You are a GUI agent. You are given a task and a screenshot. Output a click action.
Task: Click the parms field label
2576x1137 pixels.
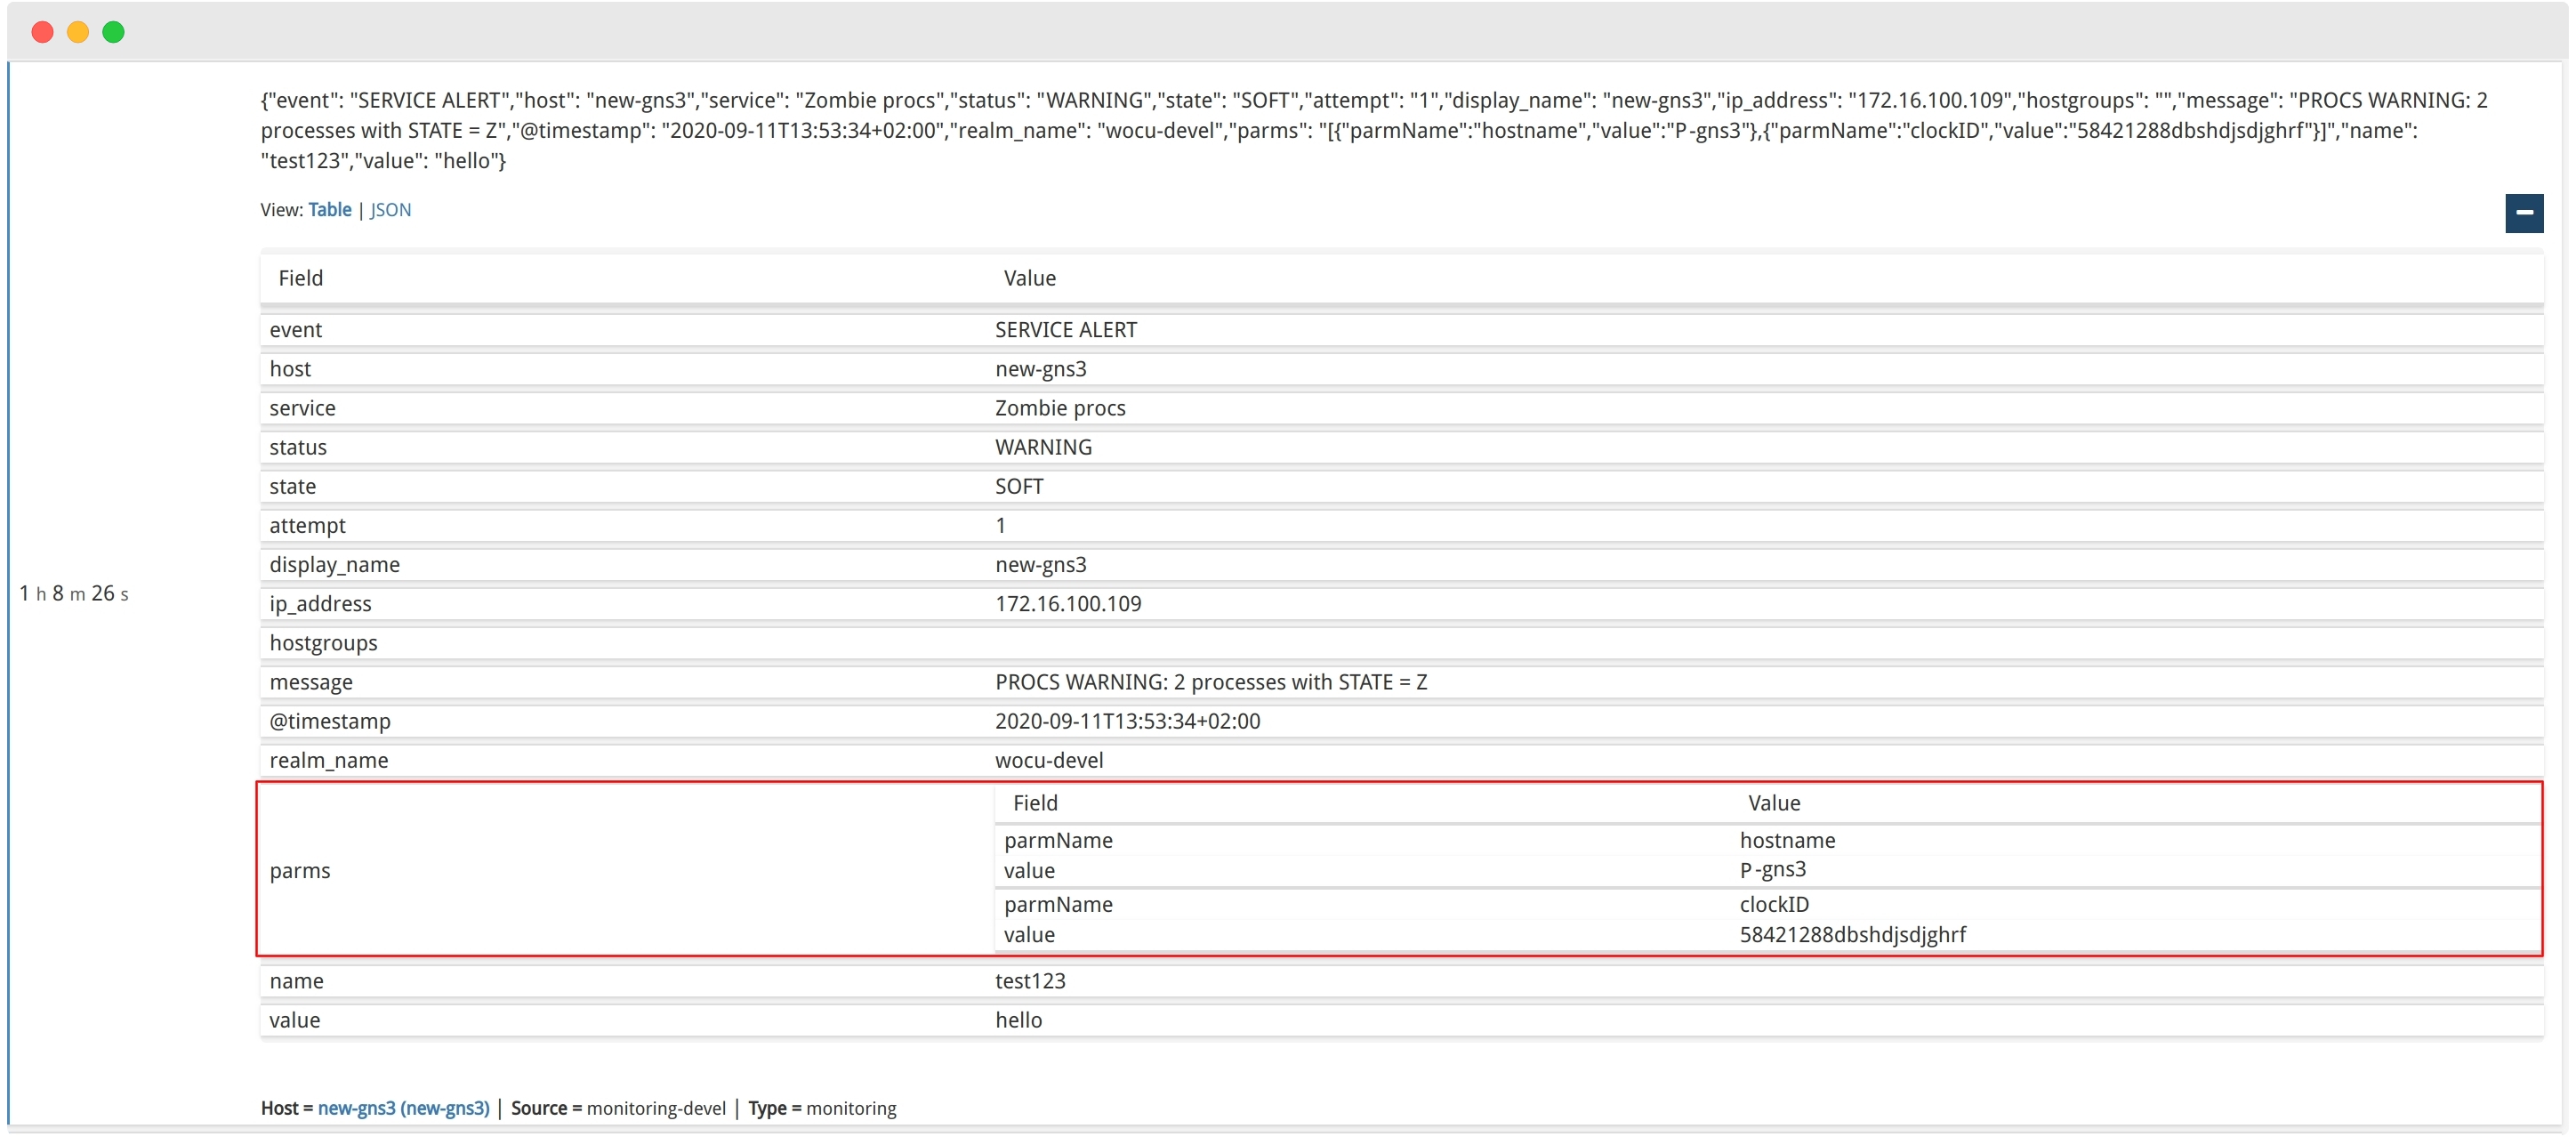pos(299,870)
